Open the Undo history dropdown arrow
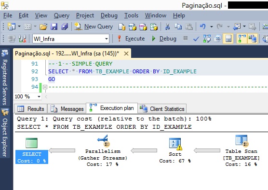The width and height of the screenshot is (268, 190). coord(212,27)
